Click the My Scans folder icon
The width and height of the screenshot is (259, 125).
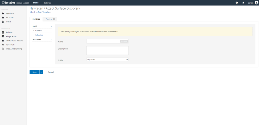(3, 13)
